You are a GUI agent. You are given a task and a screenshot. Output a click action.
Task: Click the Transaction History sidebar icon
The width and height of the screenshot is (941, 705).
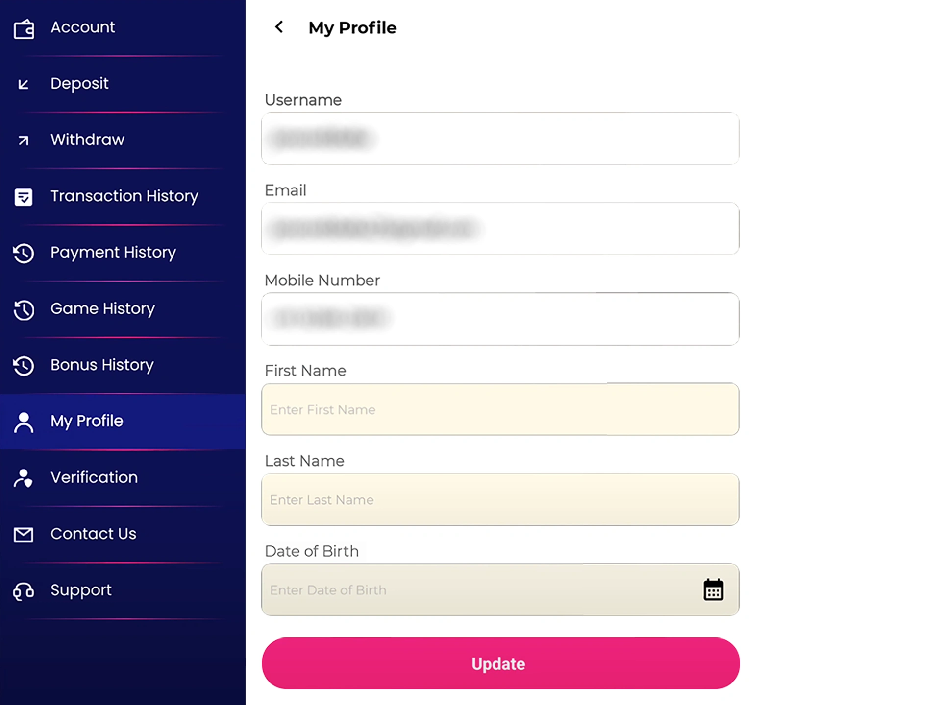click(22, 196)
